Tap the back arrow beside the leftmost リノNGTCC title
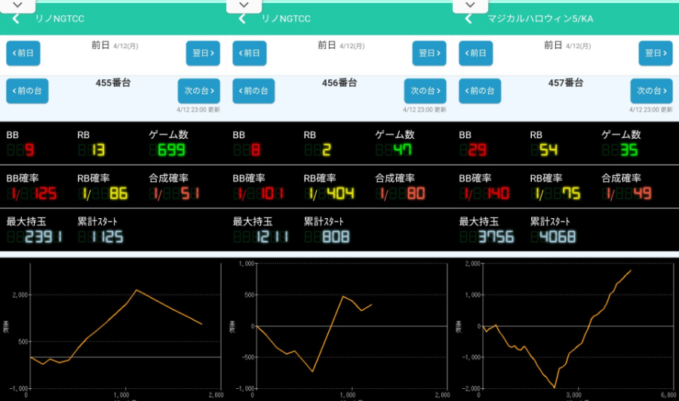679x401 pixels. [16, 18]
